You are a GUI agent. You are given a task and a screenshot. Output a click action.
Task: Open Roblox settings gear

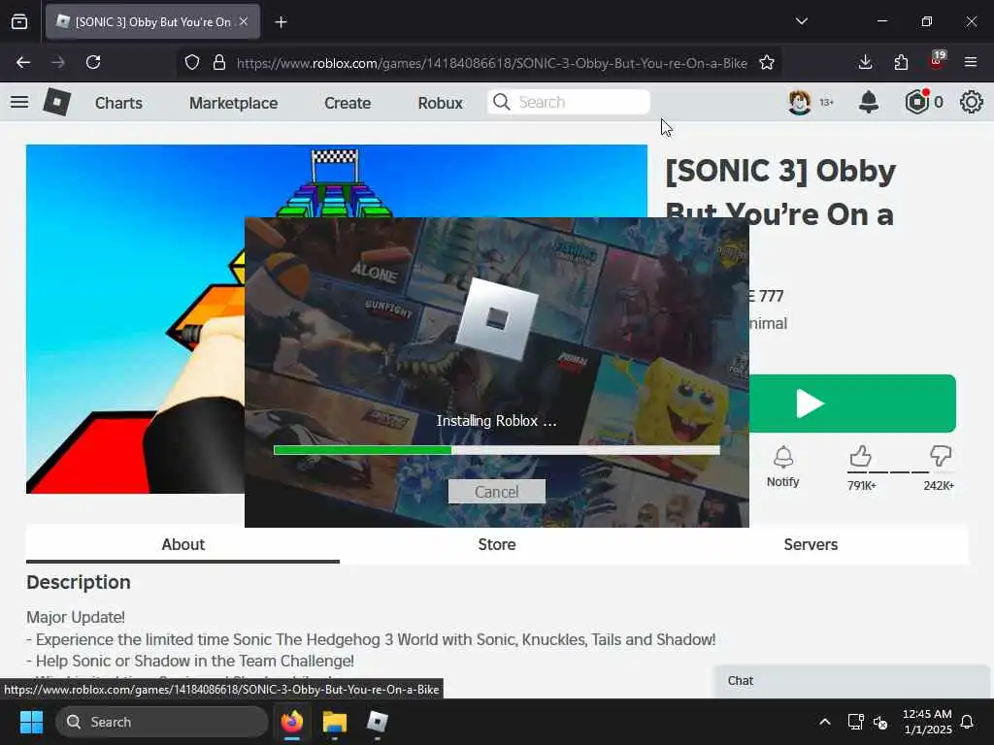pyautogui.click(x=971, y=102)
